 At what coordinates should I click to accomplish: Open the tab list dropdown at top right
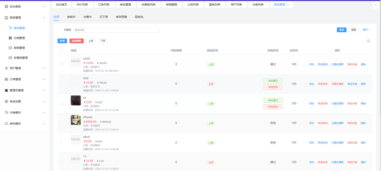click(376, 5)
